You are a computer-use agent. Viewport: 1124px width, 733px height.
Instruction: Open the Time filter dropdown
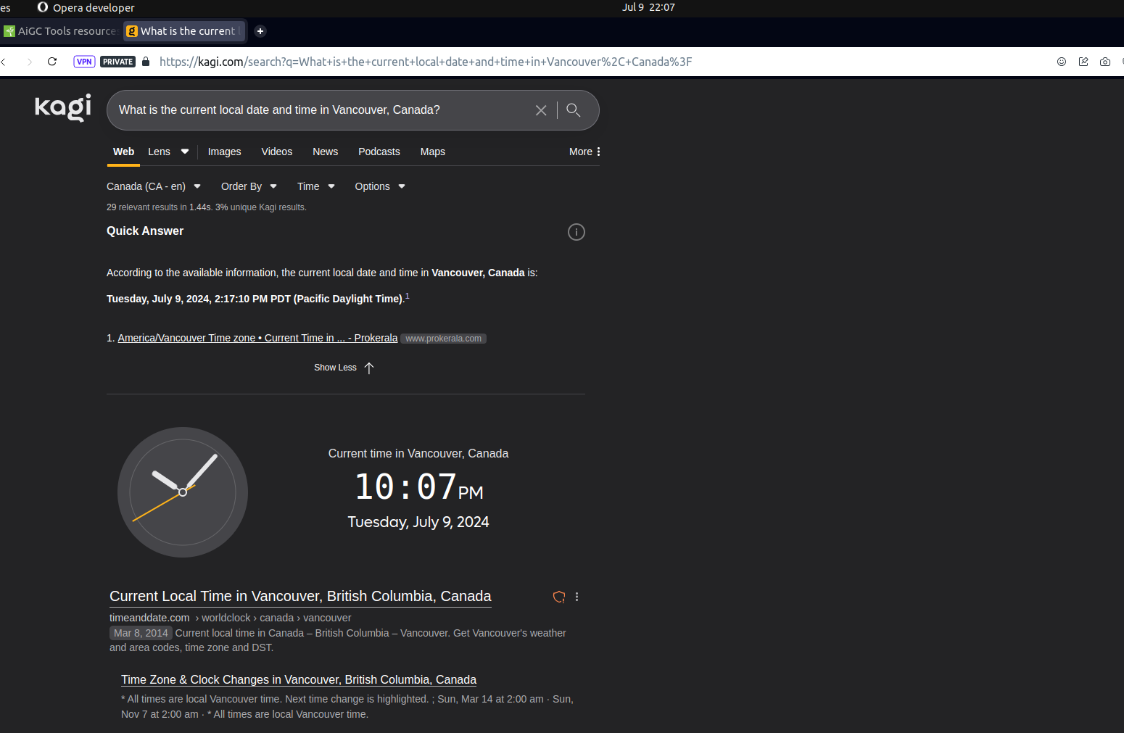pyautogui.click(x=316, y=186)
